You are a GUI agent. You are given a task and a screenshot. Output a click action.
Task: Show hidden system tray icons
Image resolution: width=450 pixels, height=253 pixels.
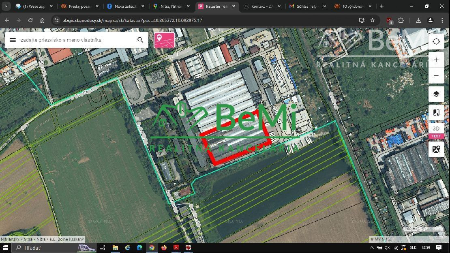pos(372,248)
